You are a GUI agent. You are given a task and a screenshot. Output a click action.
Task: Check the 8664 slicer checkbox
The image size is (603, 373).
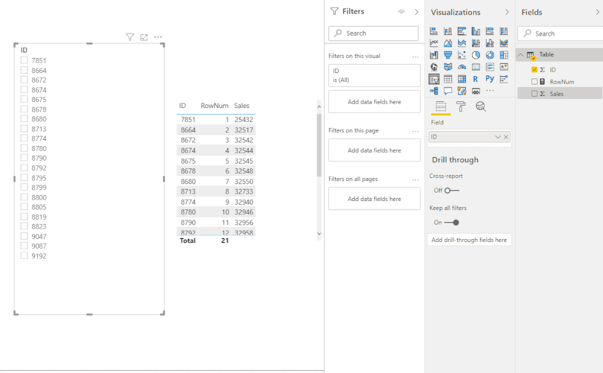(24, 70)
